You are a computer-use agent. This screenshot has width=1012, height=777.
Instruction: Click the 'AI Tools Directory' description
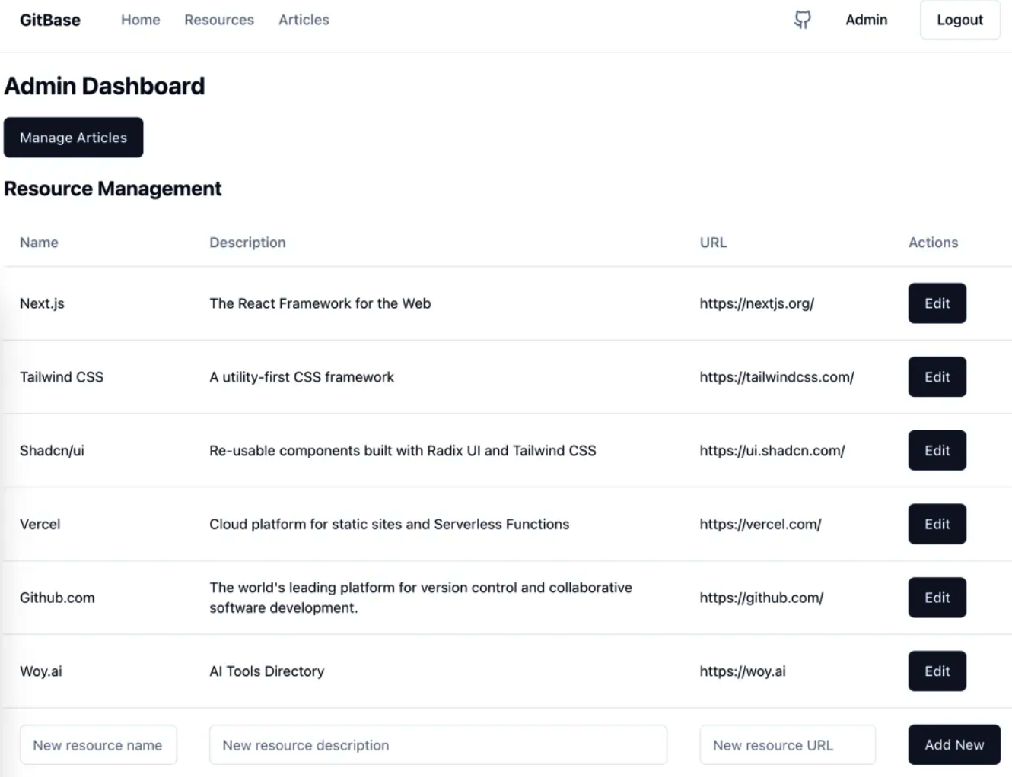coord(266,671)
